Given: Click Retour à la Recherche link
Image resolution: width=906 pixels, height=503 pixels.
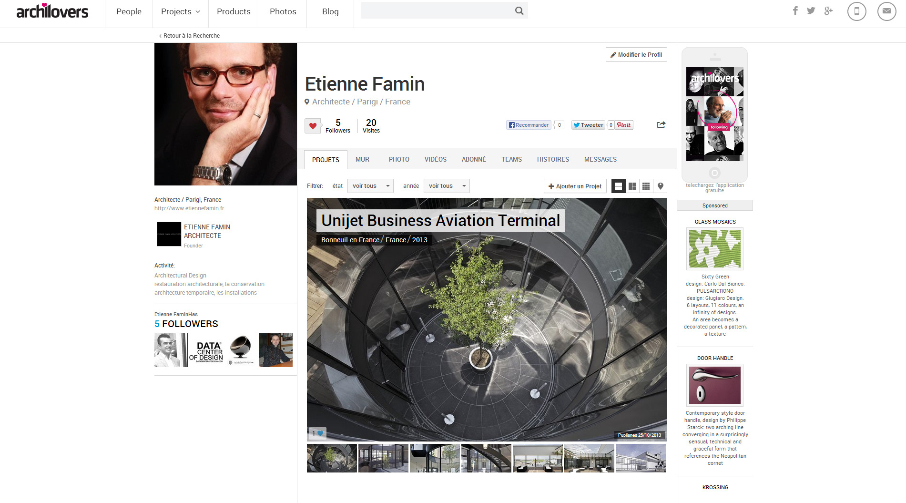Looking at the screenshot, I should [x=189, y=36].
